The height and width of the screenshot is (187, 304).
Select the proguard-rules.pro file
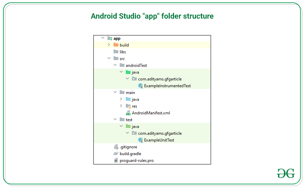(136, 161)
